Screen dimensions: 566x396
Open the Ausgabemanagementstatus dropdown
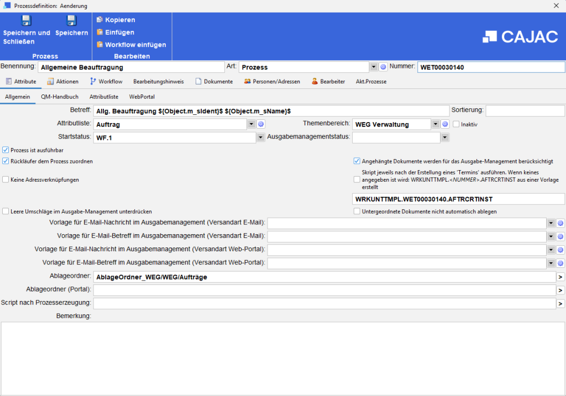(444, 138)
